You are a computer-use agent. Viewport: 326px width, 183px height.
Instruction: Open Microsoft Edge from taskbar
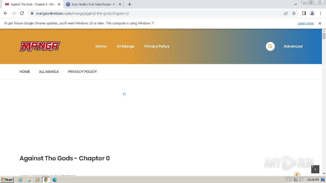point(55,180)
